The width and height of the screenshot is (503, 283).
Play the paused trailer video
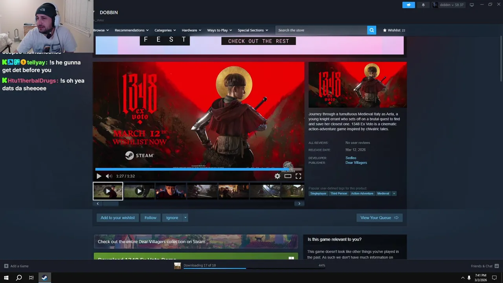[99, 176]
